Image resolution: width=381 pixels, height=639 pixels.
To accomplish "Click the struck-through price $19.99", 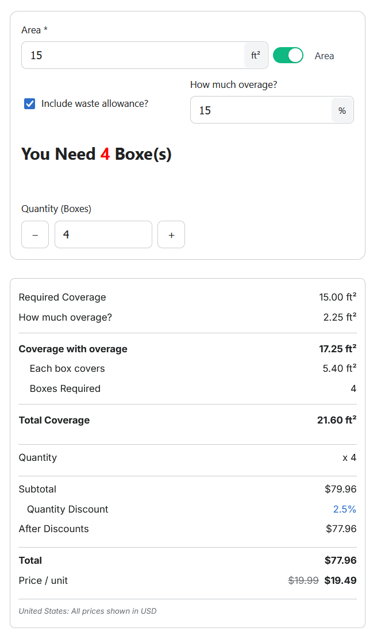I will 303,580.
